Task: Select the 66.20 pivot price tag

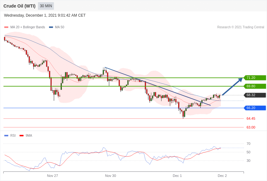Action: [x=255, y=108]
